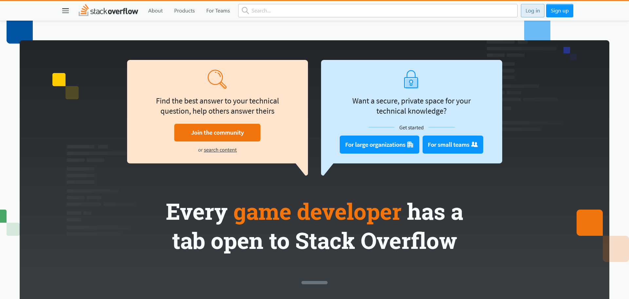Click the people icon on small teams button
The image size is (629, 299).
pyautogui.click(x=474, y=144)
